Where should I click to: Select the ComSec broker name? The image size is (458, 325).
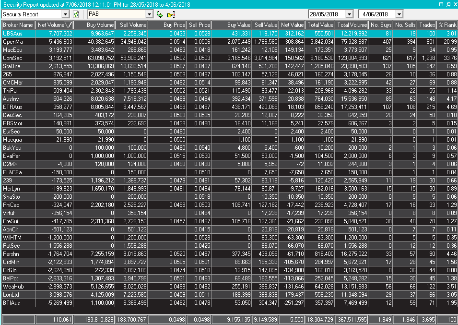12,58
